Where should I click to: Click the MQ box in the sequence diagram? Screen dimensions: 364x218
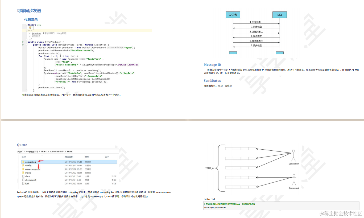[280, 15]
